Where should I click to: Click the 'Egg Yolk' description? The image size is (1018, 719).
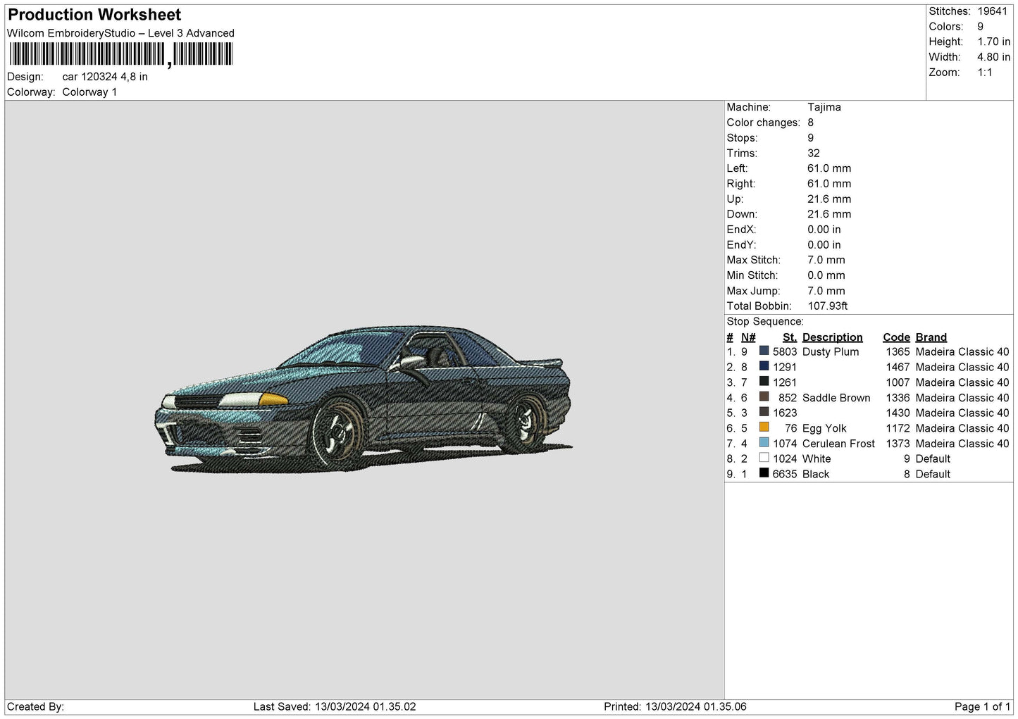824,428
